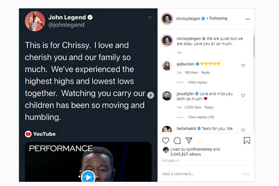Expand View replies (19)
This screenshot has height=186, width=279.
(201, 117)
